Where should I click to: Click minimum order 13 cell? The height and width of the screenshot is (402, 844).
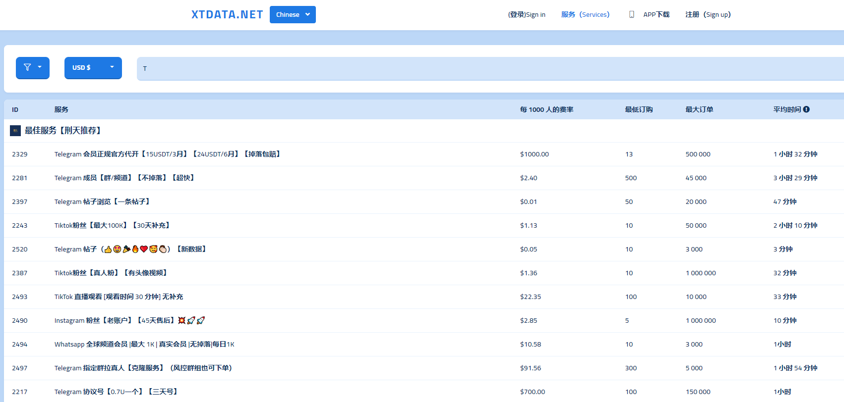pos(629,154)
